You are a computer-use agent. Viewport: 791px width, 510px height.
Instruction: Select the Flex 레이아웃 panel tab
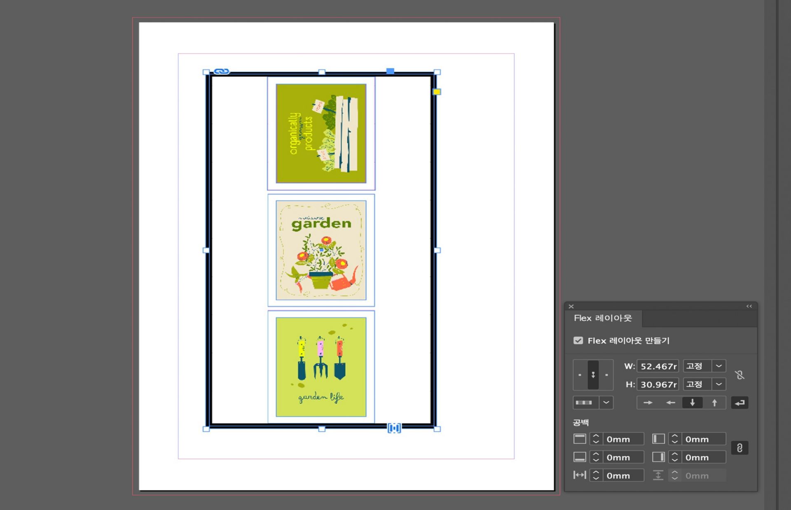pos(602,318)
